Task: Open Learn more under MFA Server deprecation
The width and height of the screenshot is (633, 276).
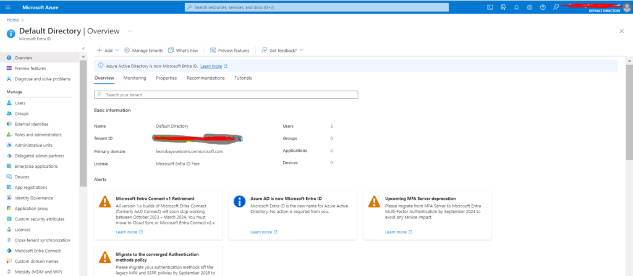Action: tap(396, 232)
